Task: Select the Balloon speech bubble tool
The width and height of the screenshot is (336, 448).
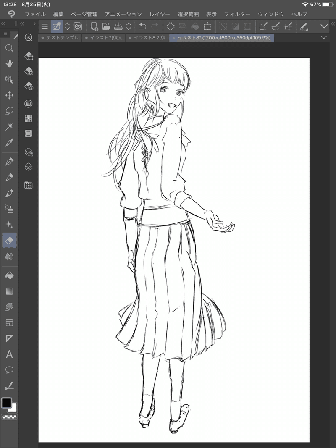Action: 9,369
